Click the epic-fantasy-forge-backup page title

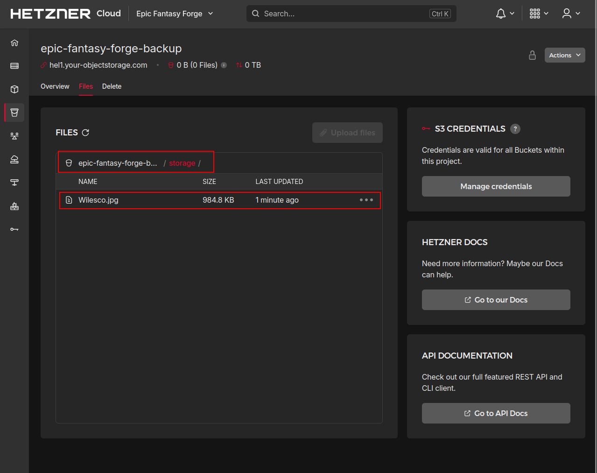[x=111, y=49]
